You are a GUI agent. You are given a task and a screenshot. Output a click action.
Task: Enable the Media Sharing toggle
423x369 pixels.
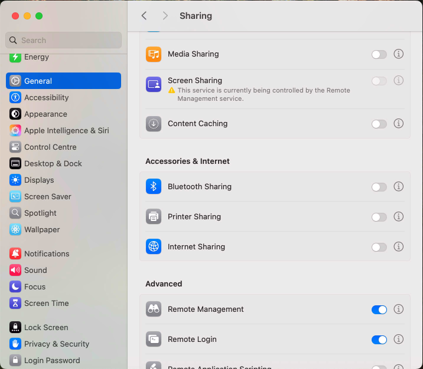(x=379, y=54)
